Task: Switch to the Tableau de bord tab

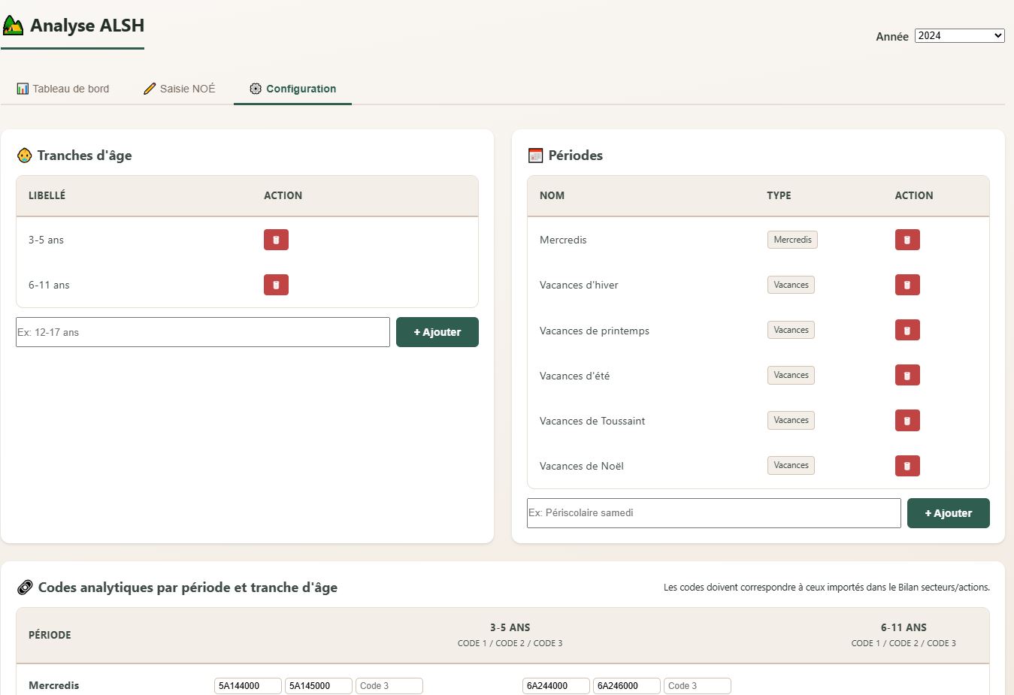Action: (63, 89)
